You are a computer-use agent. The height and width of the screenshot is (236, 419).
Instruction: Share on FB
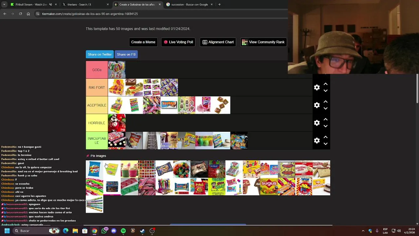coord(126,54)
